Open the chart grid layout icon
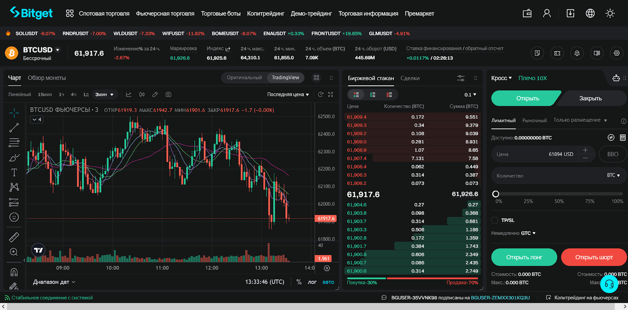This screenshot has height=310, width=628. pos(316,78)
